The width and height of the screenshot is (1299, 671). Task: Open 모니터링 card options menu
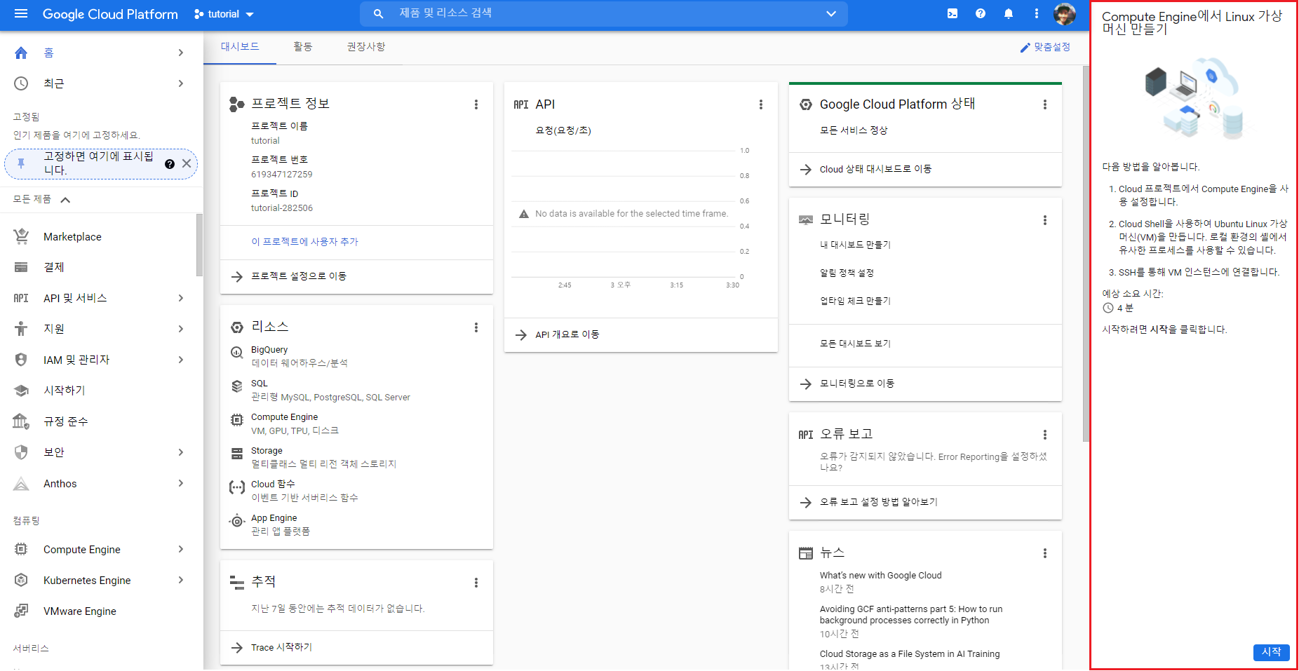coord(1045,220)
